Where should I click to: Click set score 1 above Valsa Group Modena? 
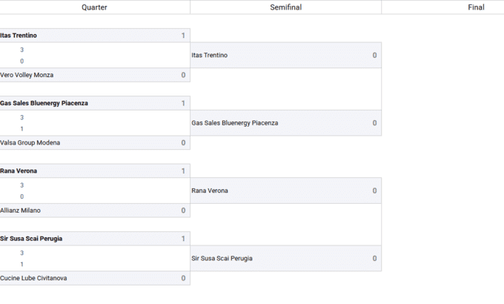(22, 129)
